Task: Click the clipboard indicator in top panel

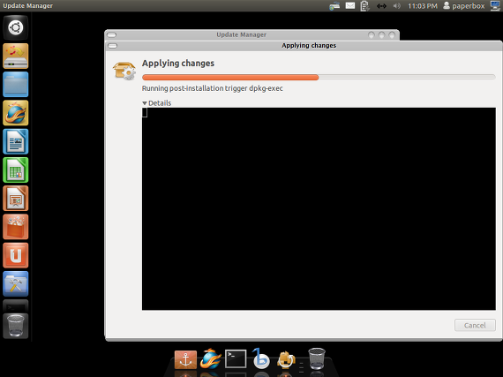Action: pyautogui.click(x=364, y=6)
